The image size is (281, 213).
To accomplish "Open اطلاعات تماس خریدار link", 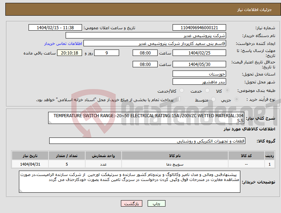I will [x=63, y=43].
